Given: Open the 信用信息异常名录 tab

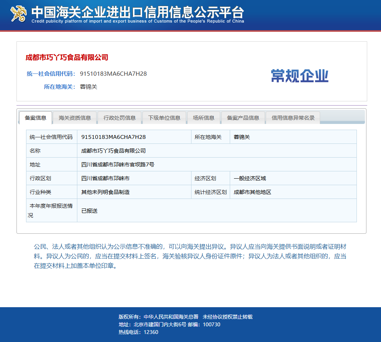Looking at the screenshot, I should click(x=293, y=118).
